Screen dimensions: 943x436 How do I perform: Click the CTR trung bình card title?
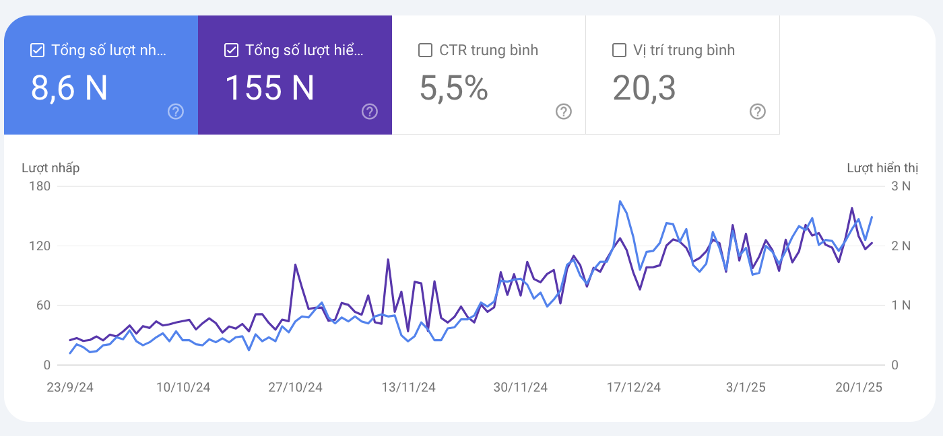tap(489, 50)
